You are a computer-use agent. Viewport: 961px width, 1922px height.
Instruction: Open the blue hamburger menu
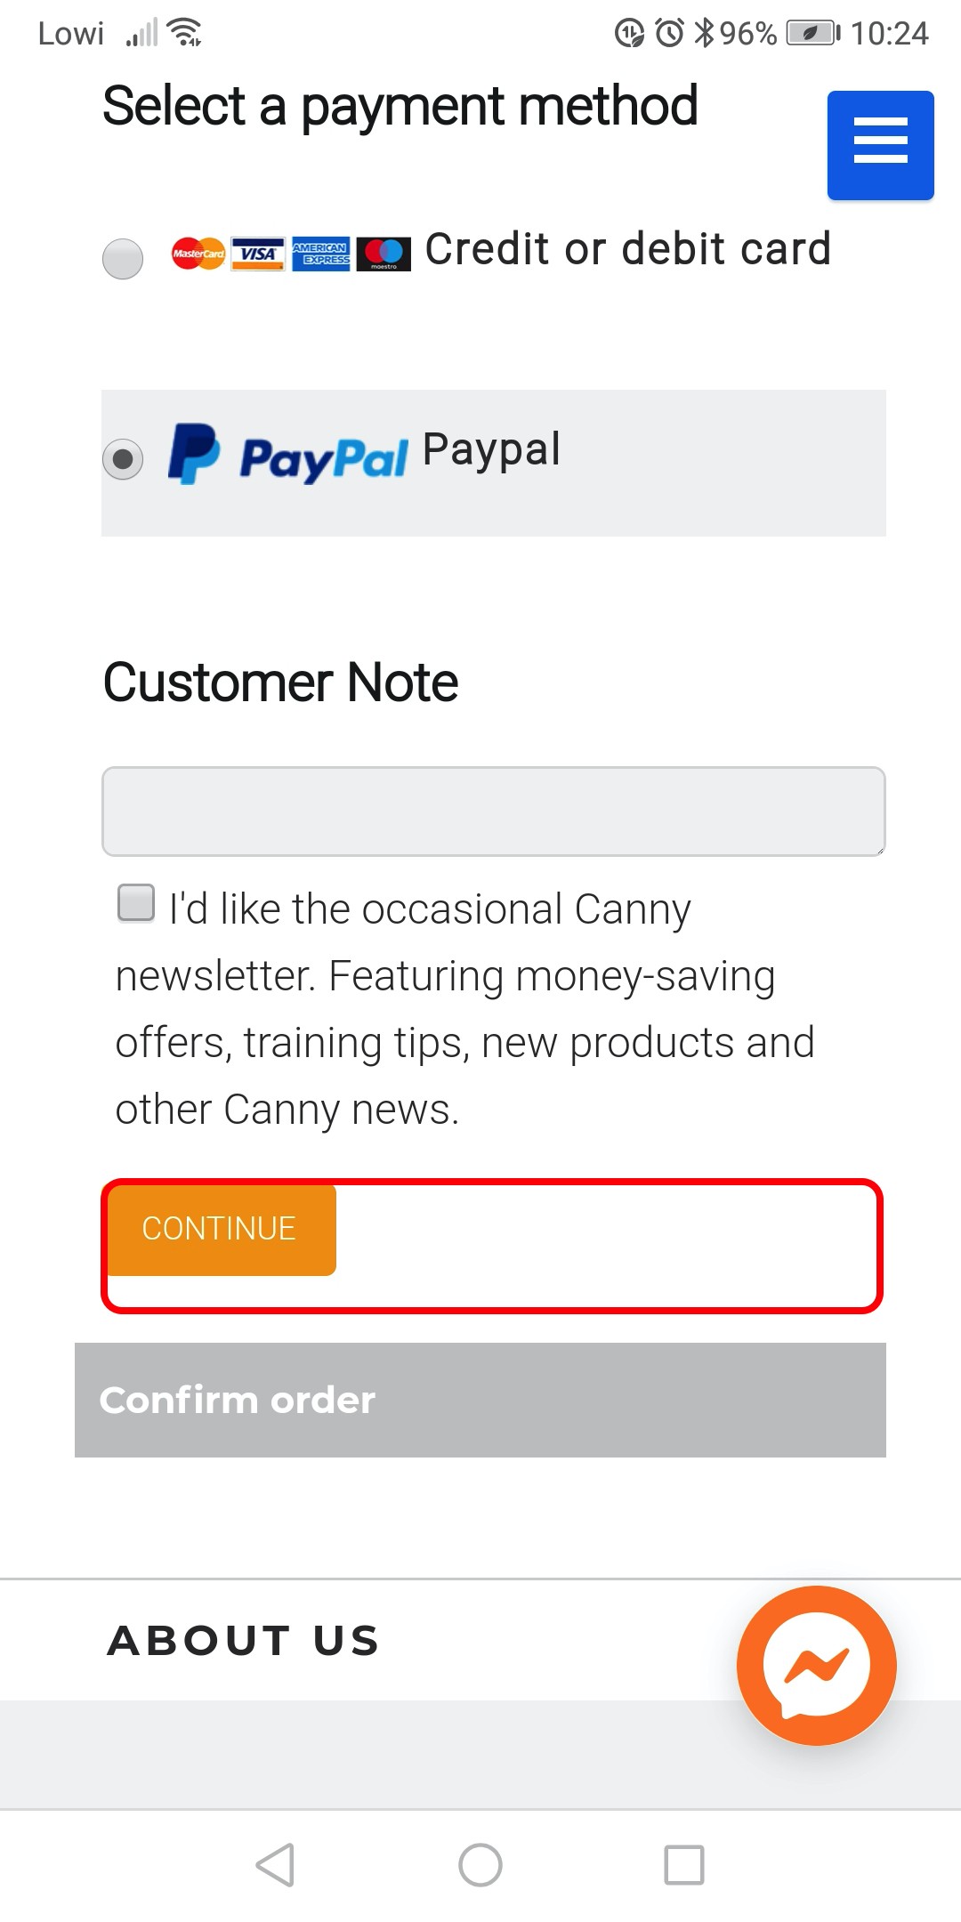[880, 145]
